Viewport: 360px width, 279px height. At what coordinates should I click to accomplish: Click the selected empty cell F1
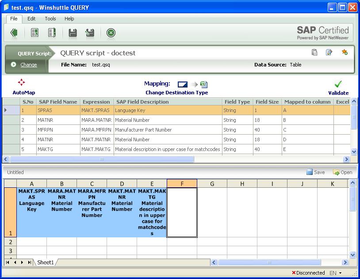182,213
